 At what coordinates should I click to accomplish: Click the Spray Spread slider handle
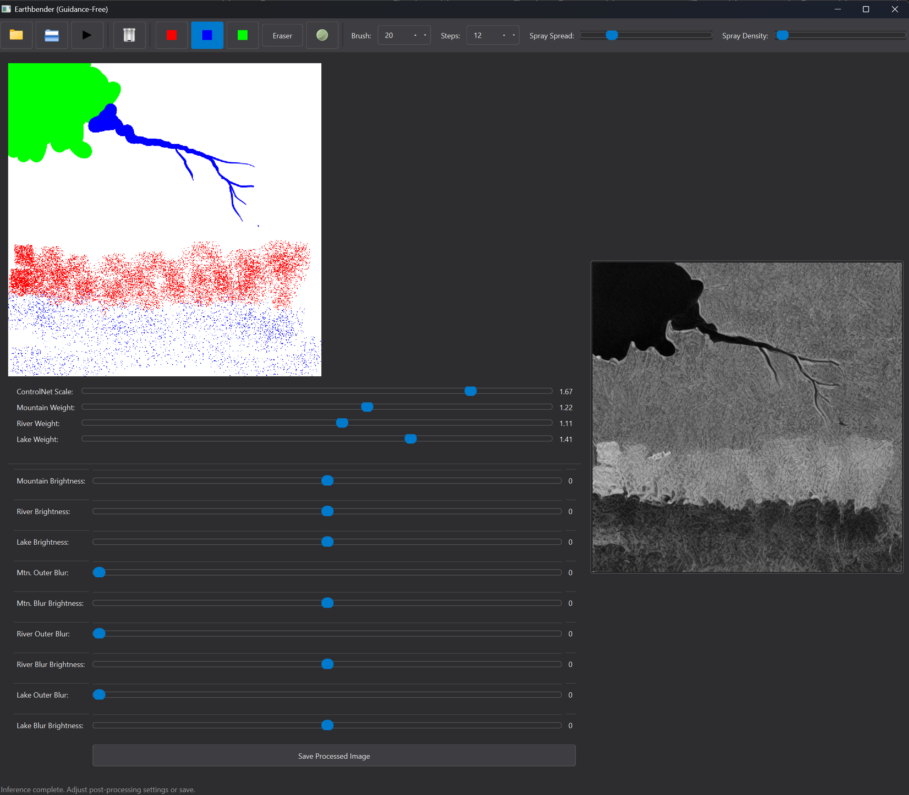[x=612, y=35]
